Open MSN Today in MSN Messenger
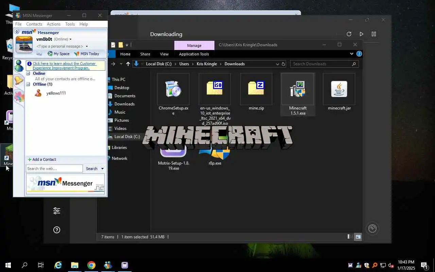 (x=87, y=54)
